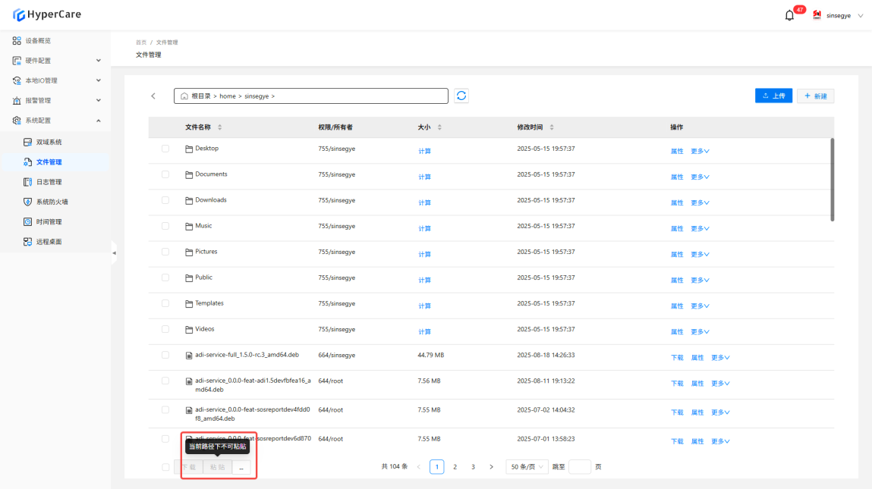Tick checkbox for adi-service-full_1.5.0-rc.3 file
872x489 pixels.
point(165,355)
